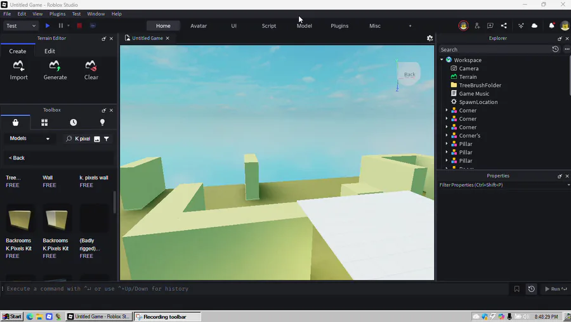Toggle Toolbox image view icon
Image resolution: width=571 pixels, height=322 pixels.
tap(97, 139)
